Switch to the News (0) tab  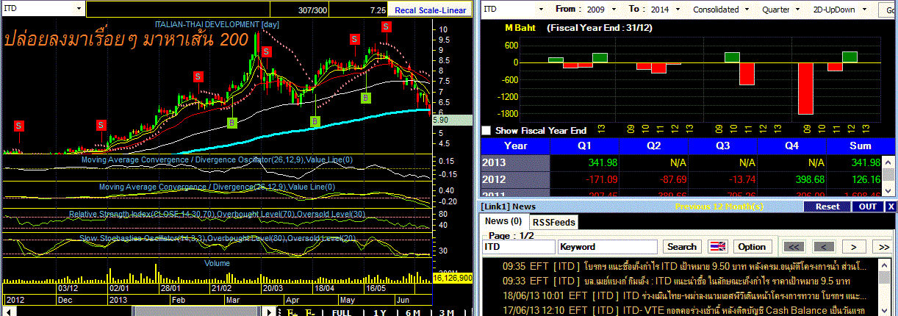tap(503, 221)
